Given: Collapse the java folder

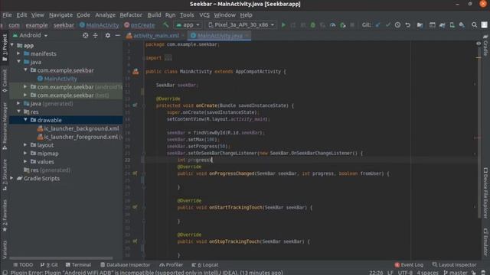Looking at the screenshot, I should [x=18, y=62].
